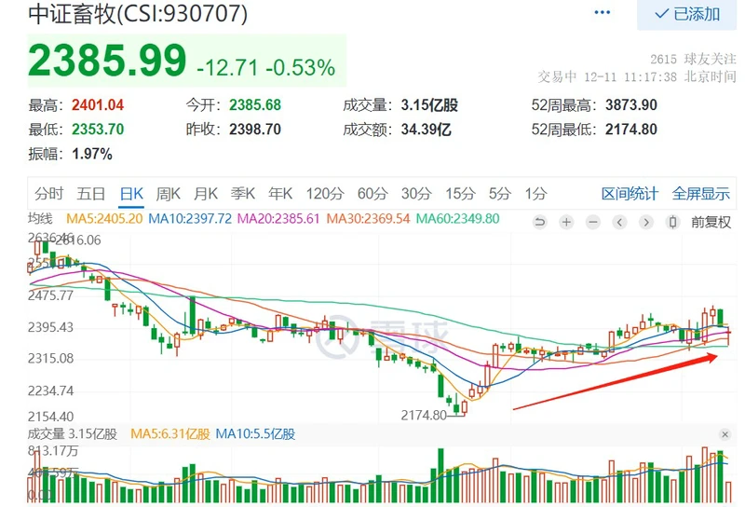Click the 最高 value 2401.04

tap(98, 105)
